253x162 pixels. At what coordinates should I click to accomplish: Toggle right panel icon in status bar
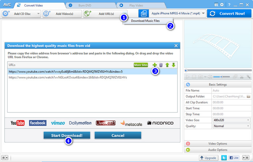pos(246,158)
